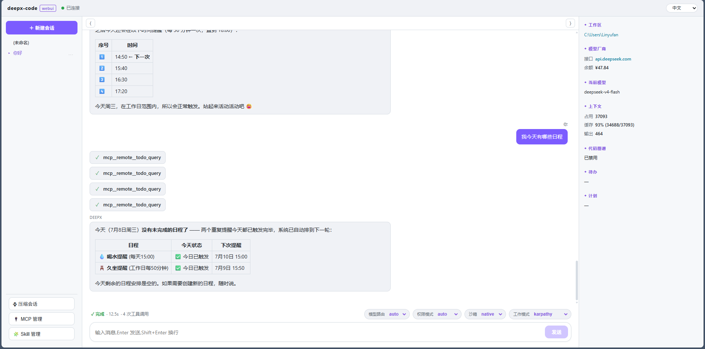This screenshot has width=705, height=349.
Task: Click the number 4 badge in the 17:20 row
Action: (102, 91)
